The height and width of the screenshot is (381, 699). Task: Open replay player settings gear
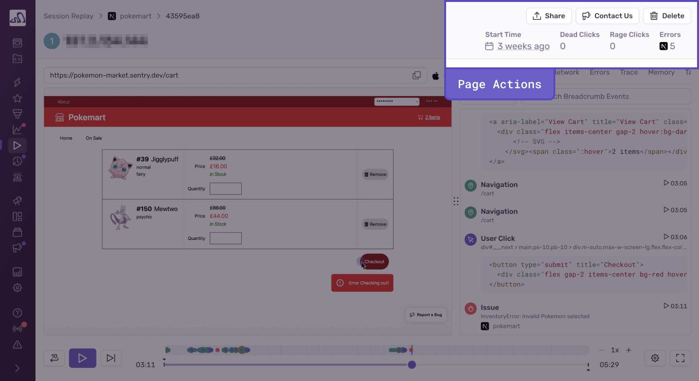click(x=655, y=358)
